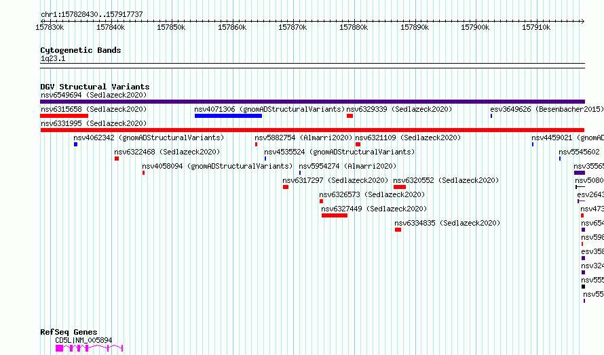Screen dimensions: 604x355
Task: Open the nsv6326573 (Sedlazeck2020) label
Action: pyautogui.click(x=372, y=194)
